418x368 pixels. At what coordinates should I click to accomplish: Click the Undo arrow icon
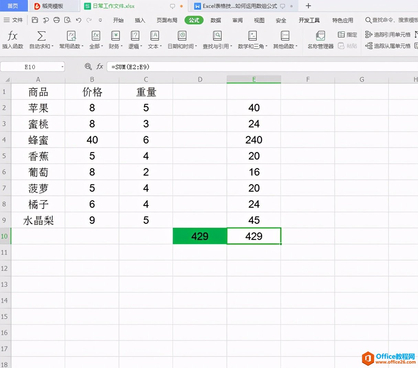click(x=79, y=20)
